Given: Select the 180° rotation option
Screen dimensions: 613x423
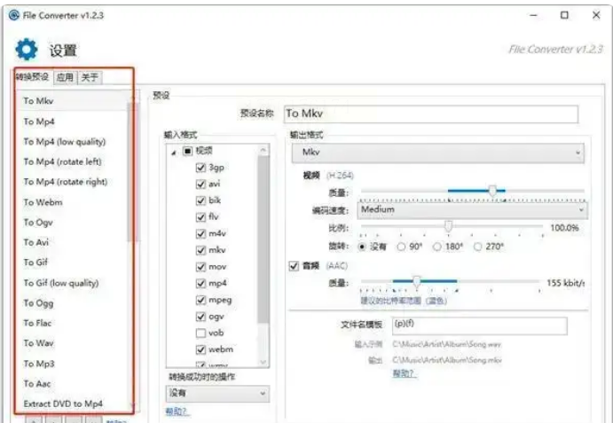Looking at the screenshot, I should 437,247.
